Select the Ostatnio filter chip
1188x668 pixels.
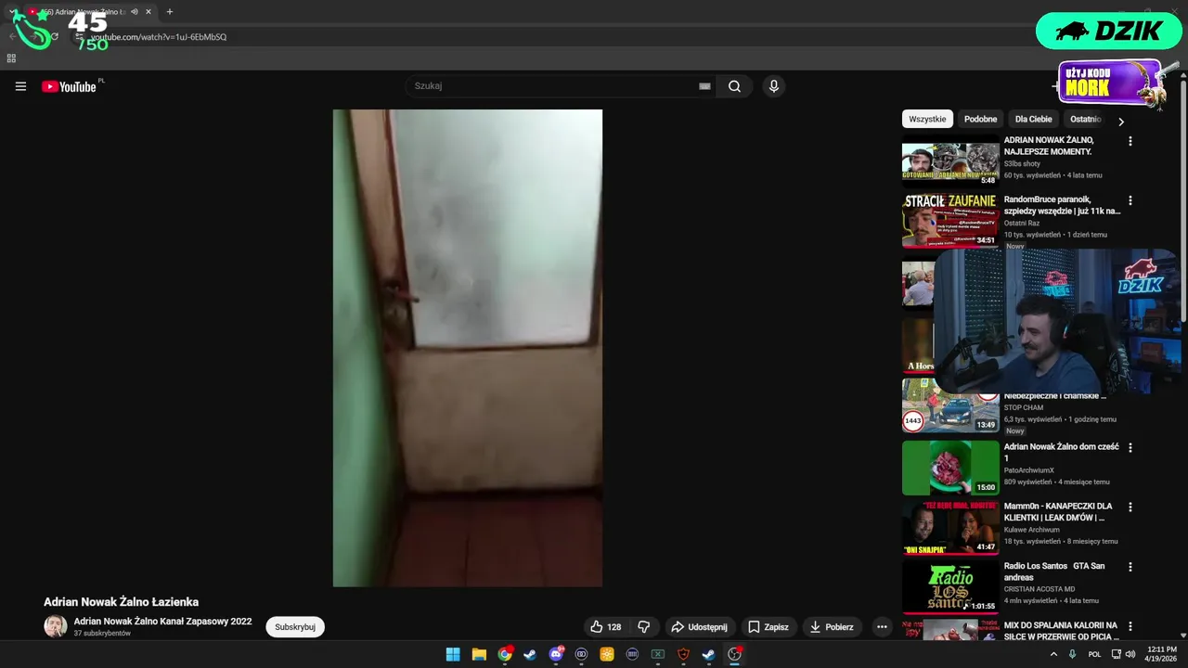(1085, 119)
